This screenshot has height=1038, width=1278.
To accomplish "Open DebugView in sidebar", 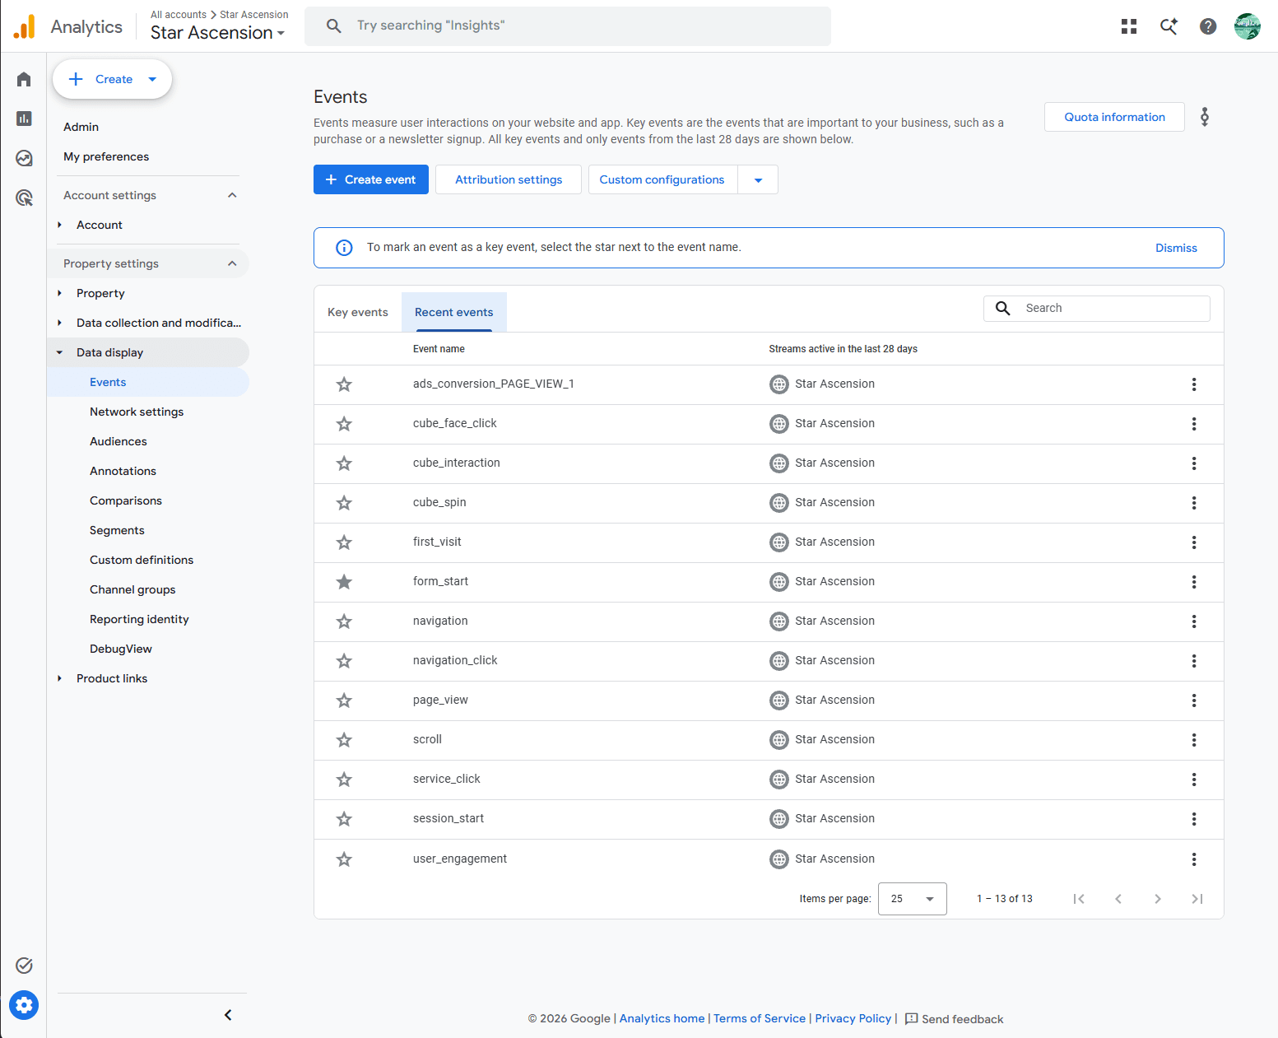I will pos(121,649).
